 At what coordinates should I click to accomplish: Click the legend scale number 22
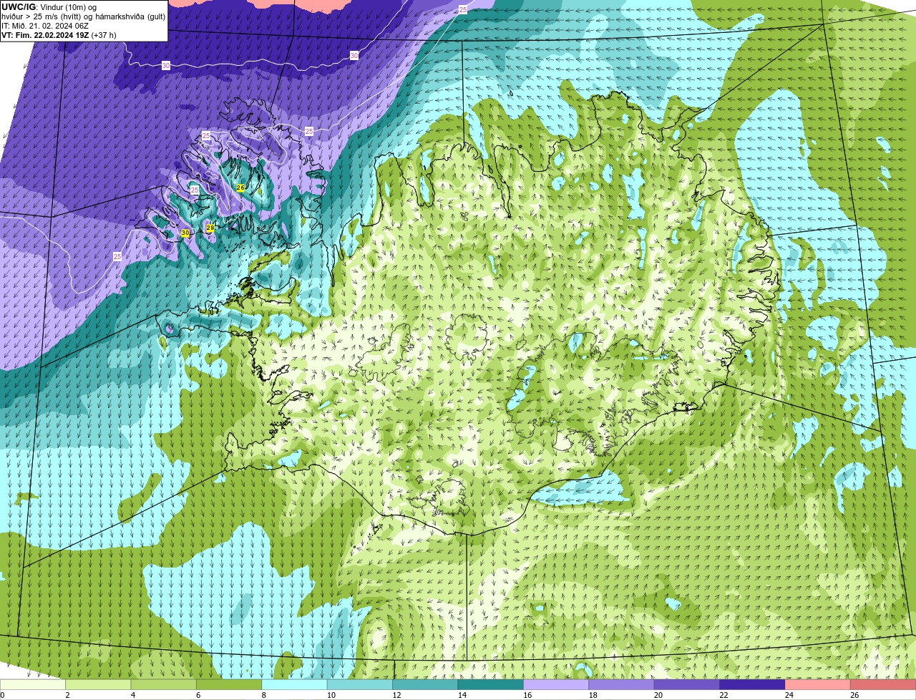tap(723, 695)
